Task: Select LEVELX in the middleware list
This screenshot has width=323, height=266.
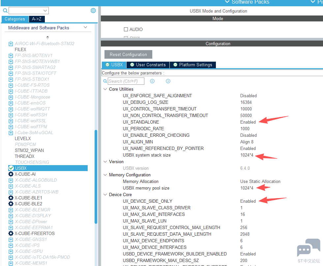Action: click(x=23, y=138)
